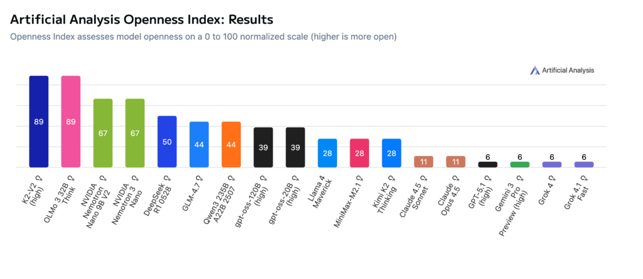Select the Llama 4 Maverick bar showing 28

327,153
